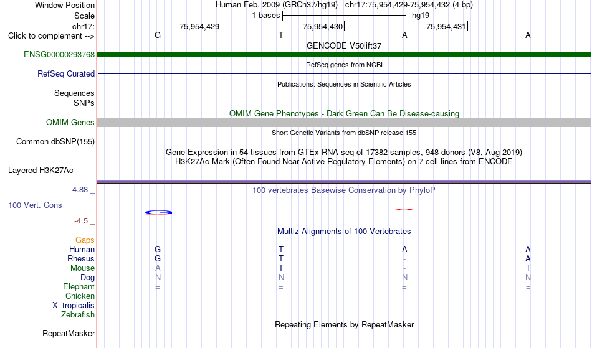Click the Rhesus row G base
592x348 pixels.
tap(158, 258)
